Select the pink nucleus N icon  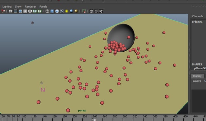tap(43, 90)
